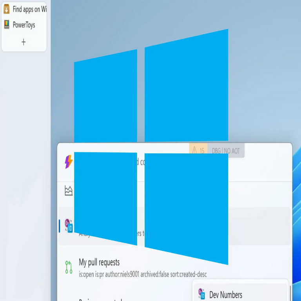Click the green pull request icon
Viewport: 301px width, 301px height.
point(69,267)
